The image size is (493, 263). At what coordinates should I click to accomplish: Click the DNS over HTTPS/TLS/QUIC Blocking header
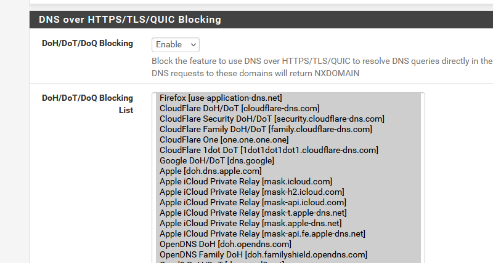coord(130,20)
